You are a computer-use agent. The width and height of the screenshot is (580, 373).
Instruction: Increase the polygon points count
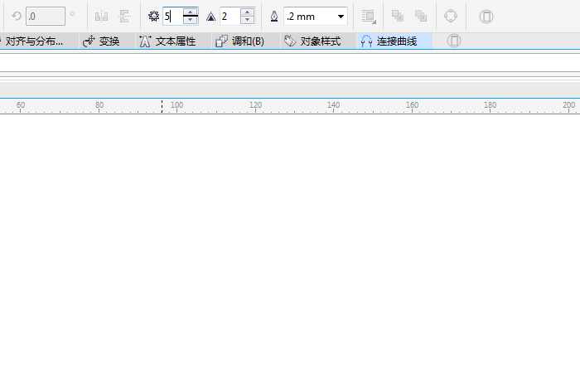pos(191,12)
